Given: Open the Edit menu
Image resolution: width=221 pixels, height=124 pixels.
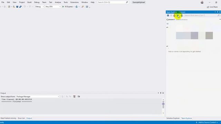Looking at the screenshot, I should click(8, 2).
